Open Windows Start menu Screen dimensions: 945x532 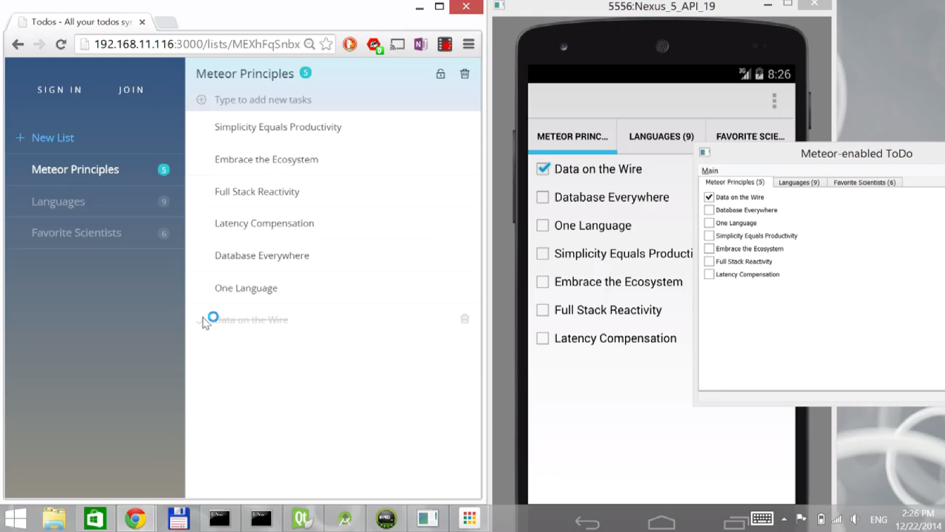coord(16,519)
